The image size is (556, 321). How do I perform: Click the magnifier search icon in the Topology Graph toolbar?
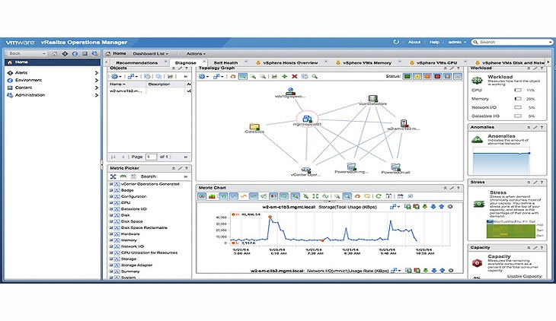(315, 77)
